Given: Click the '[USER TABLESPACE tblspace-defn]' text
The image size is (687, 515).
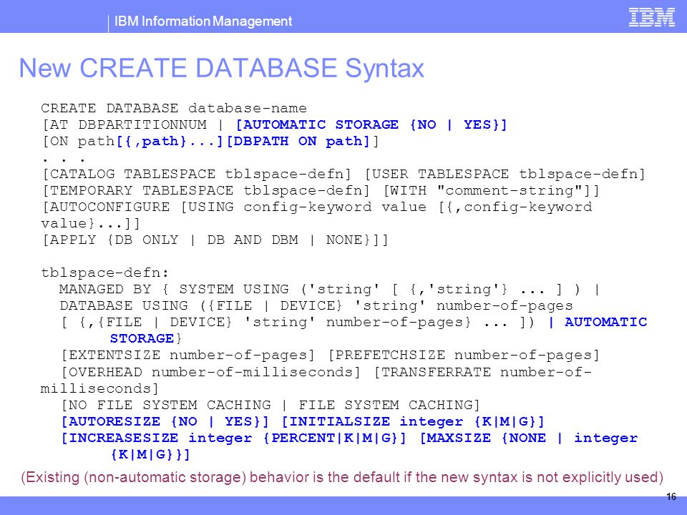Looking at the screenshot, I should 505,175.
